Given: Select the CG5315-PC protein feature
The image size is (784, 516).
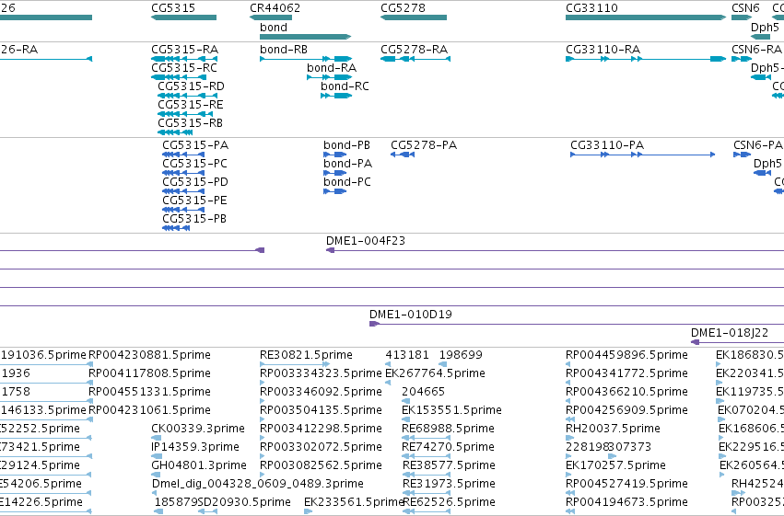Looking at the screenshot, I should (x=183, y=173).
